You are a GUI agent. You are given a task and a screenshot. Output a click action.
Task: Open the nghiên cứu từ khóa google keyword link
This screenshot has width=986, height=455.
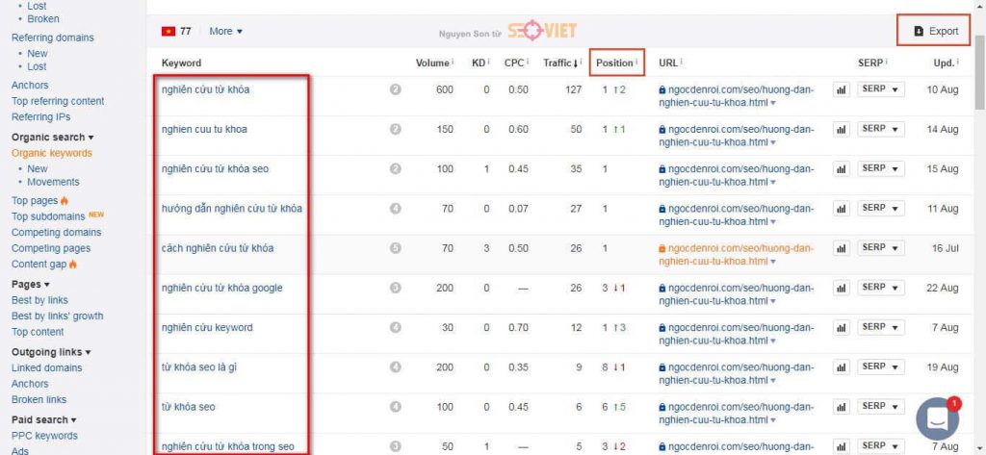tap(222, 288)
